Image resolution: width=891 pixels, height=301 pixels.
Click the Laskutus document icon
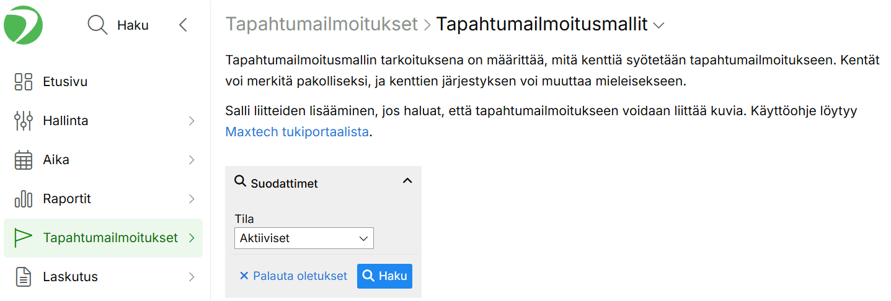point(23,277)
